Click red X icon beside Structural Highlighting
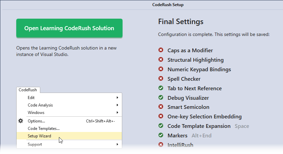The width and height of the screenshot is (283, 154). [161, 60]
